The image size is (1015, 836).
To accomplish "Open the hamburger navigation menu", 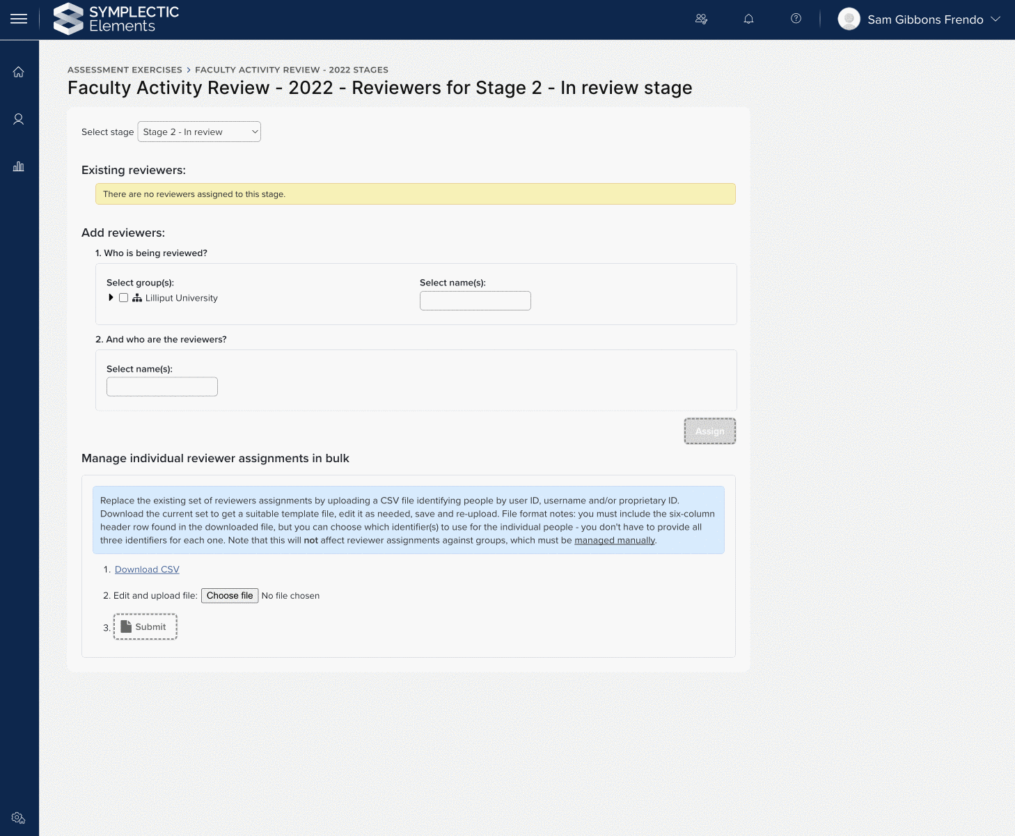I will coord(19,19).
